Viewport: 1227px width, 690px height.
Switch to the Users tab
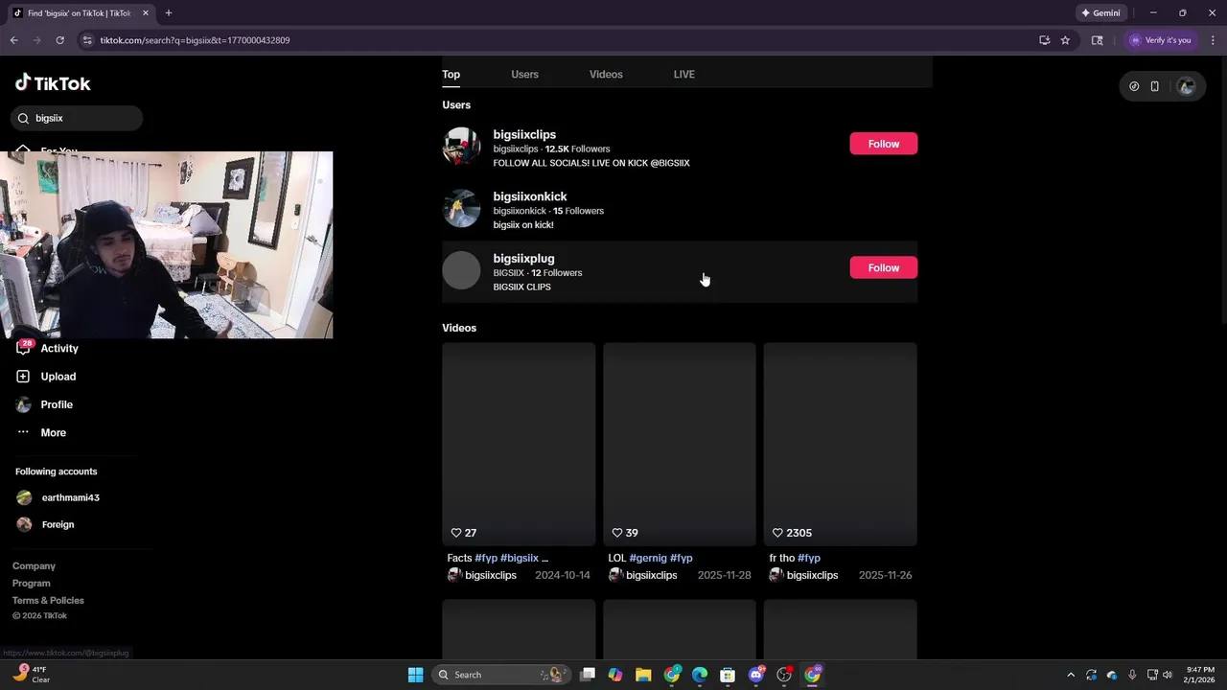(x=524, y=74)
